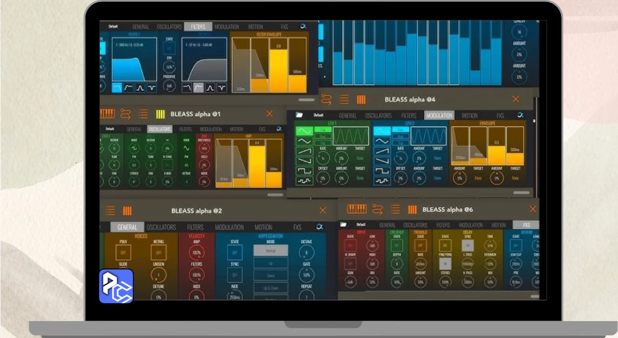The image size is (618, 338).
Task: Open OSCILLATORS tab in BLEASS alpha @2
Action: (161, 227)
